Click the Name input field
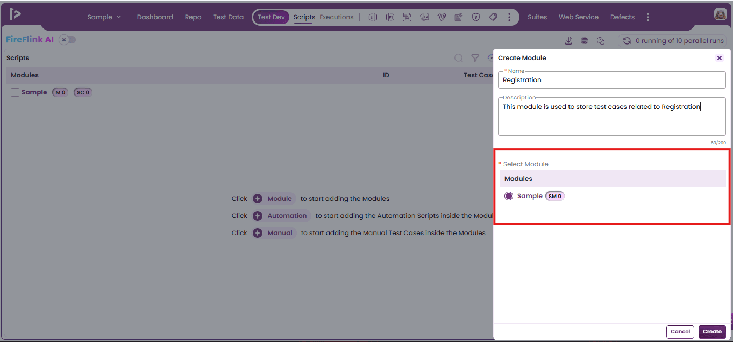This screenshot has height=342, width=733. point(612,80)
